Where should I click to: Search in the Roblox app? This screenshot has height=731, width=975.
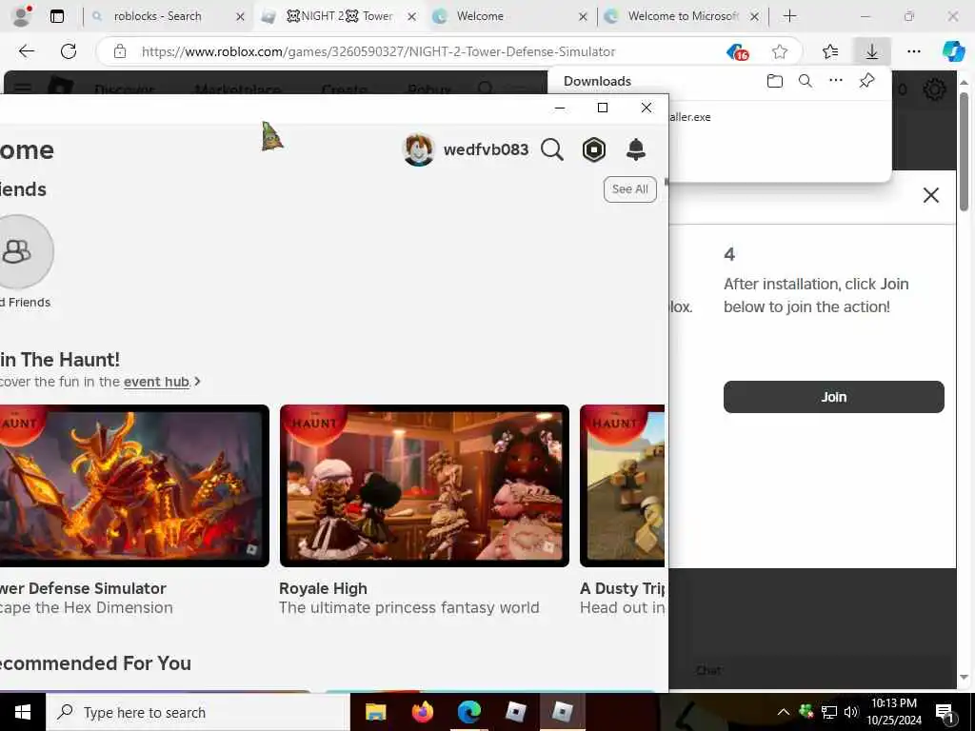(551, 149)
